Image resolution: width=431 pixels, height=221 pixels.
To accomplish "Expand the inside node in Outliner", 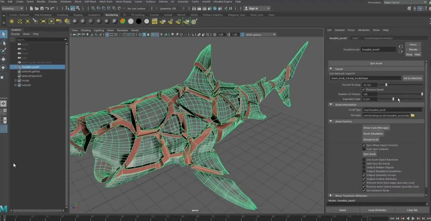I will [x=16, y=81].
